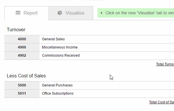Click the Less Cost of Sales heading

(26, 76)
